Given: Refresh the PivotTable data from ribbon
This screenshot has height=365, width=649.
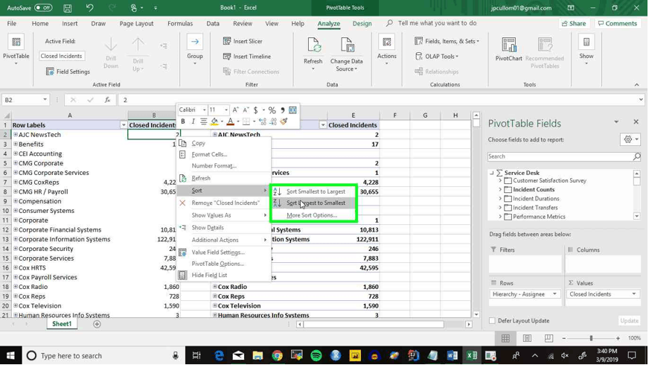Looking at the screenshot, I should coord(313,53).
